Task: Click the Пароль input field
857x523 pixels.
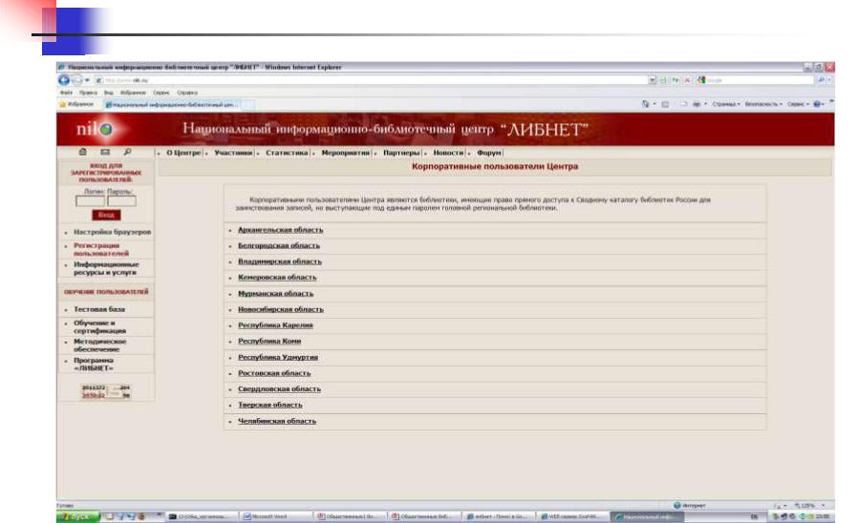Action: pos(121,201)
